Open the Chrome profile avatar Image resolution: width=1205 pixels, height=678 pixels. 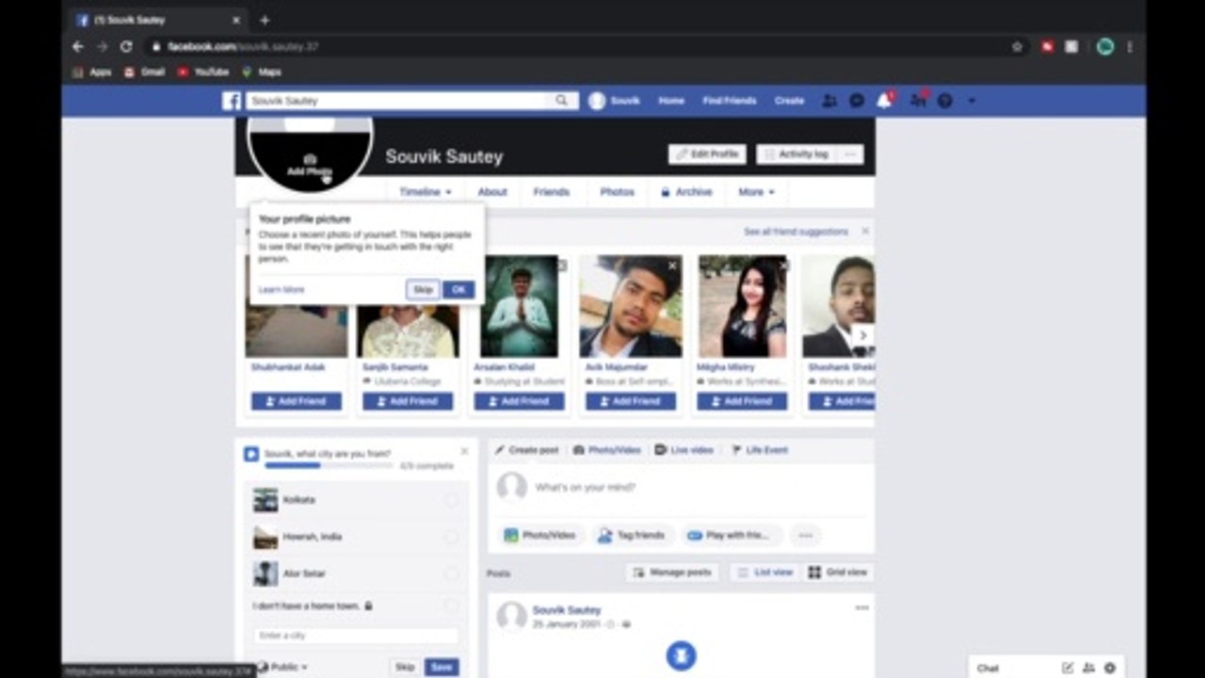(1105, 46)
